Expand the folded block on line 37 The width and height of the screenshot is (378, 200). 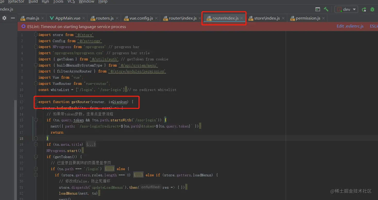click(36, 175)
